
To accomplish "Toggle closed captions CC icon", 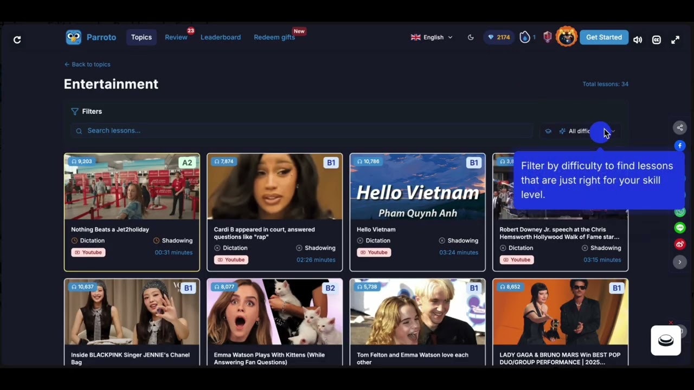I will 656,40.
